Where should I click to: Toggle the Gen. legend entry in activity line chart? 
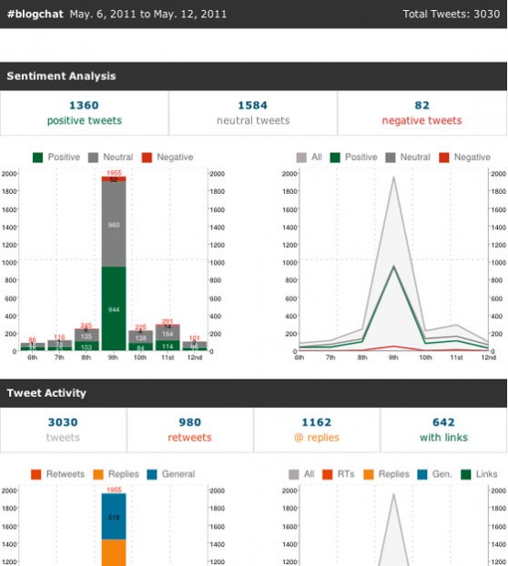pos(434,474)
